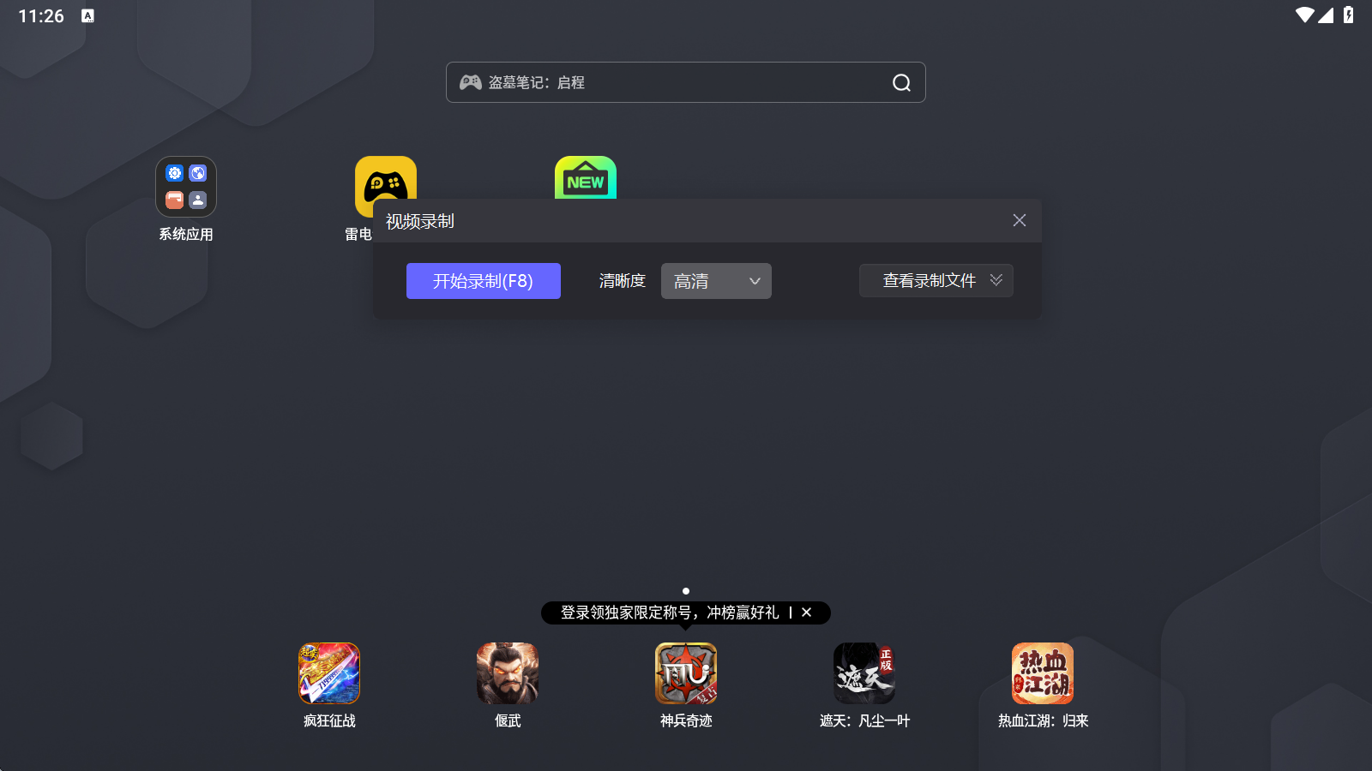The width and height of the screenshot is (1372, 771).
Task: Expand the 查看录制文件 double chevron
Action: click(x=996, y=280)
